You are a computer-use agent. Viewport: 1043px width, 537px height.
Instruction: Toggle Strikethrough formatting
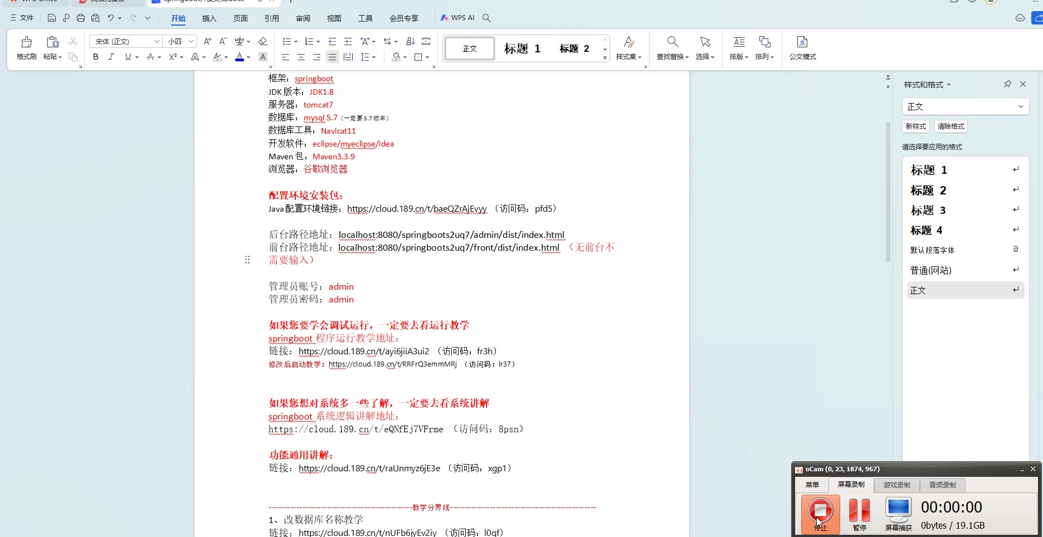click(150, 57)
